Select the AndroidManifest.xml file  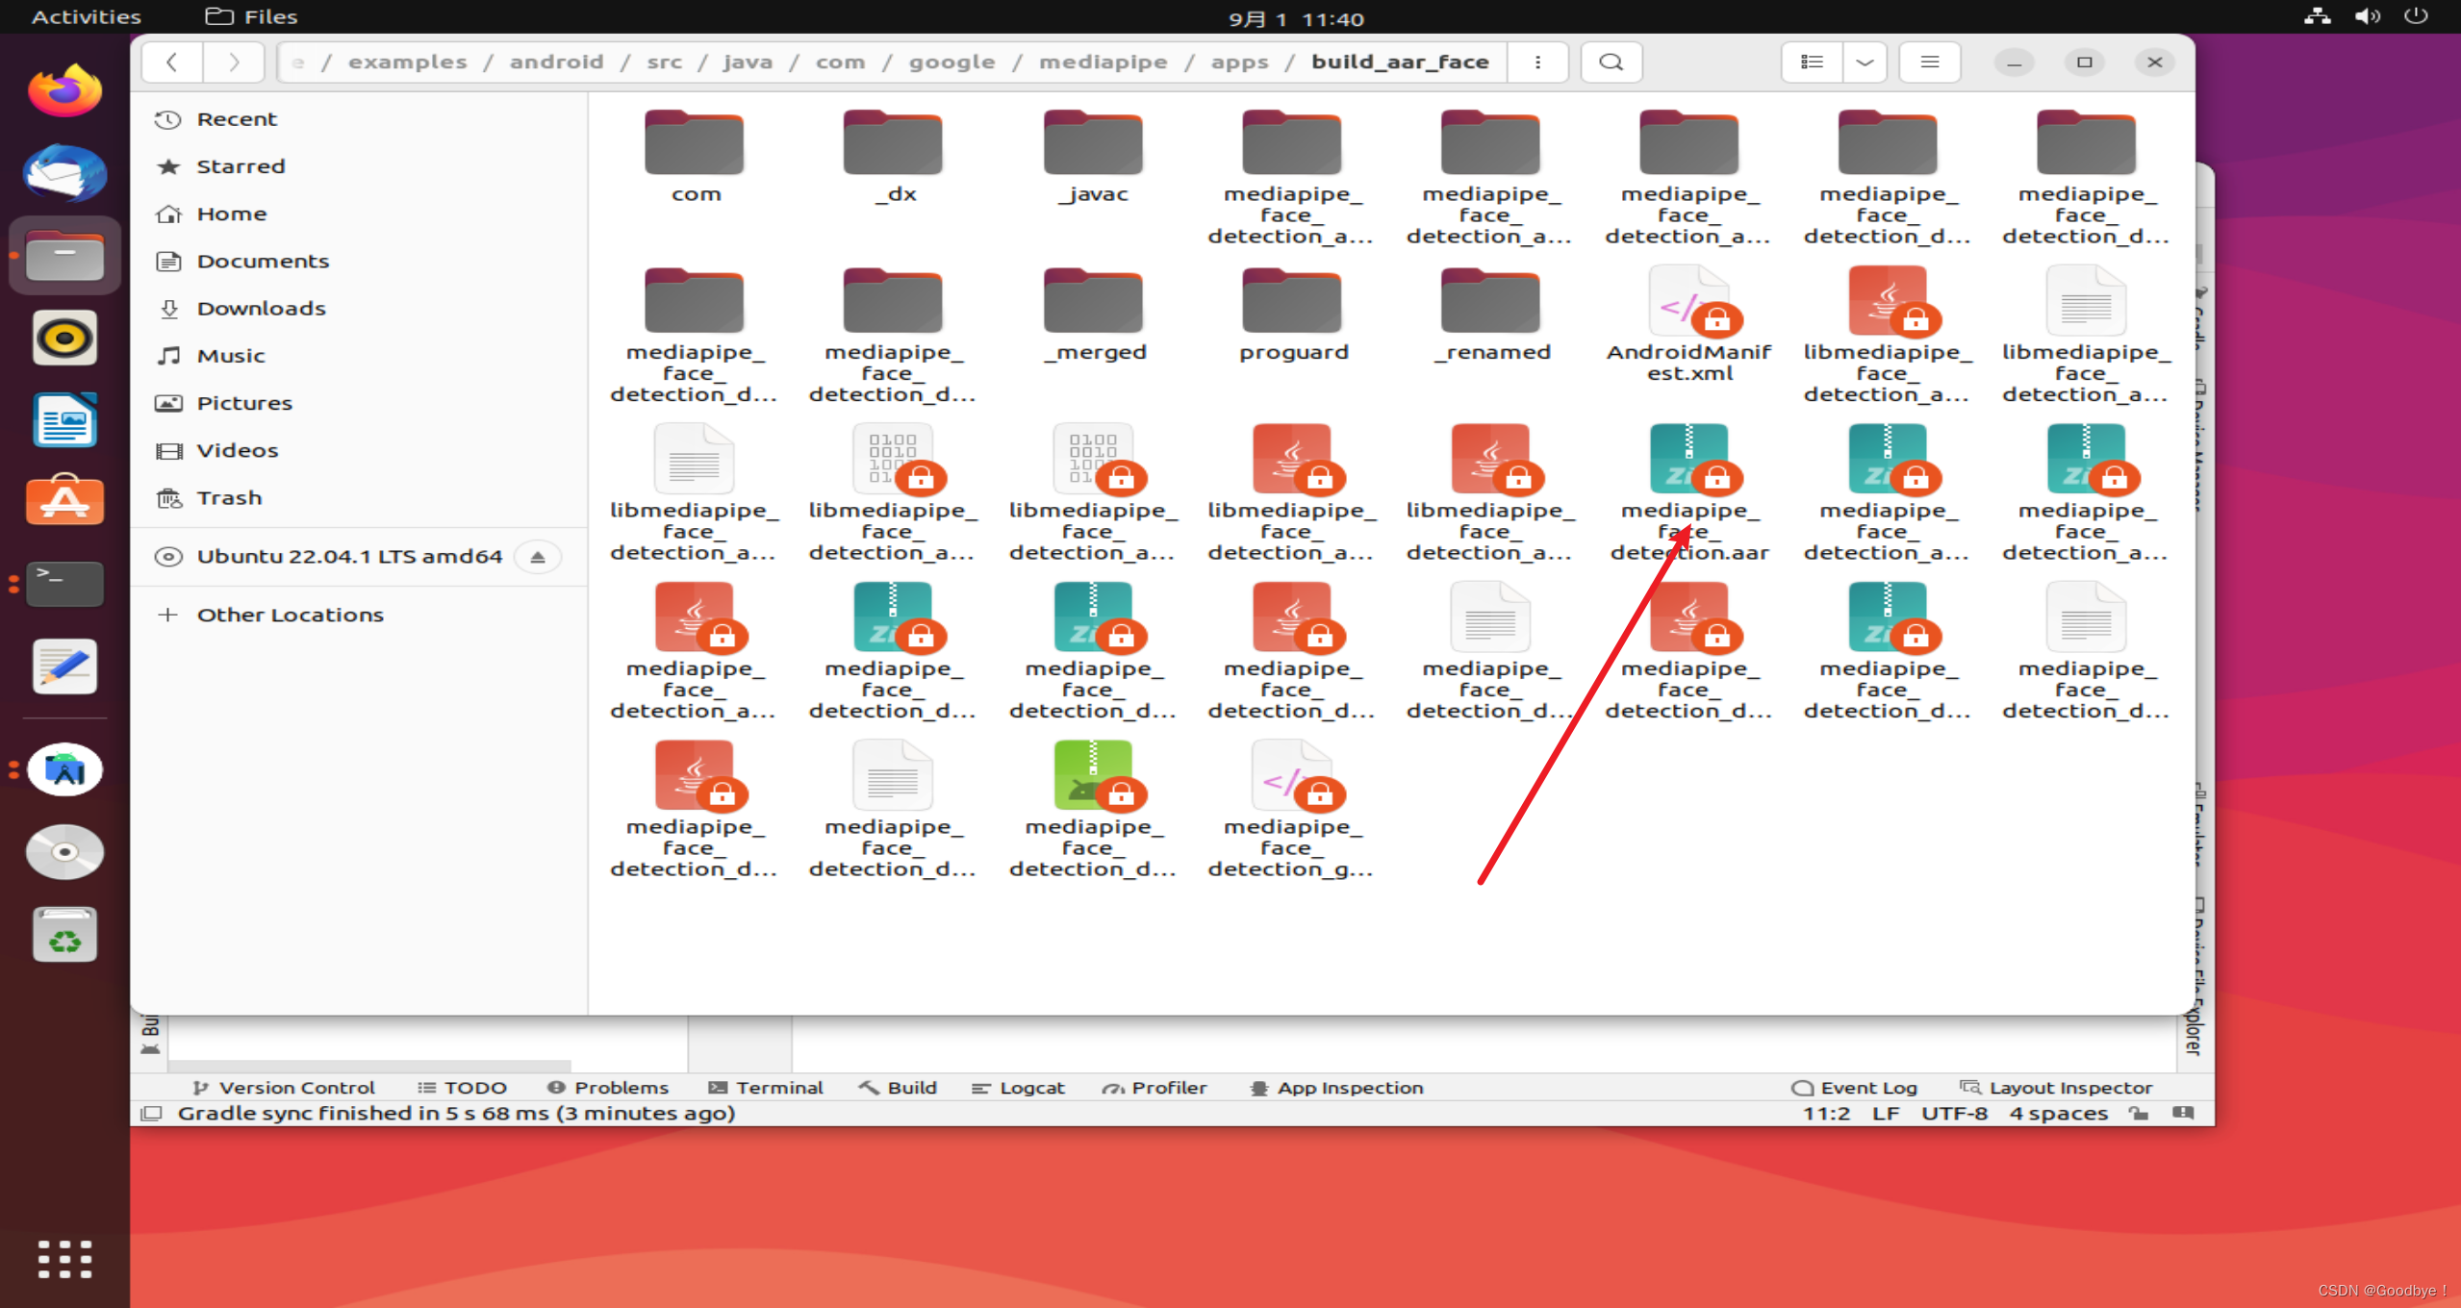(x=1689, y=325)
